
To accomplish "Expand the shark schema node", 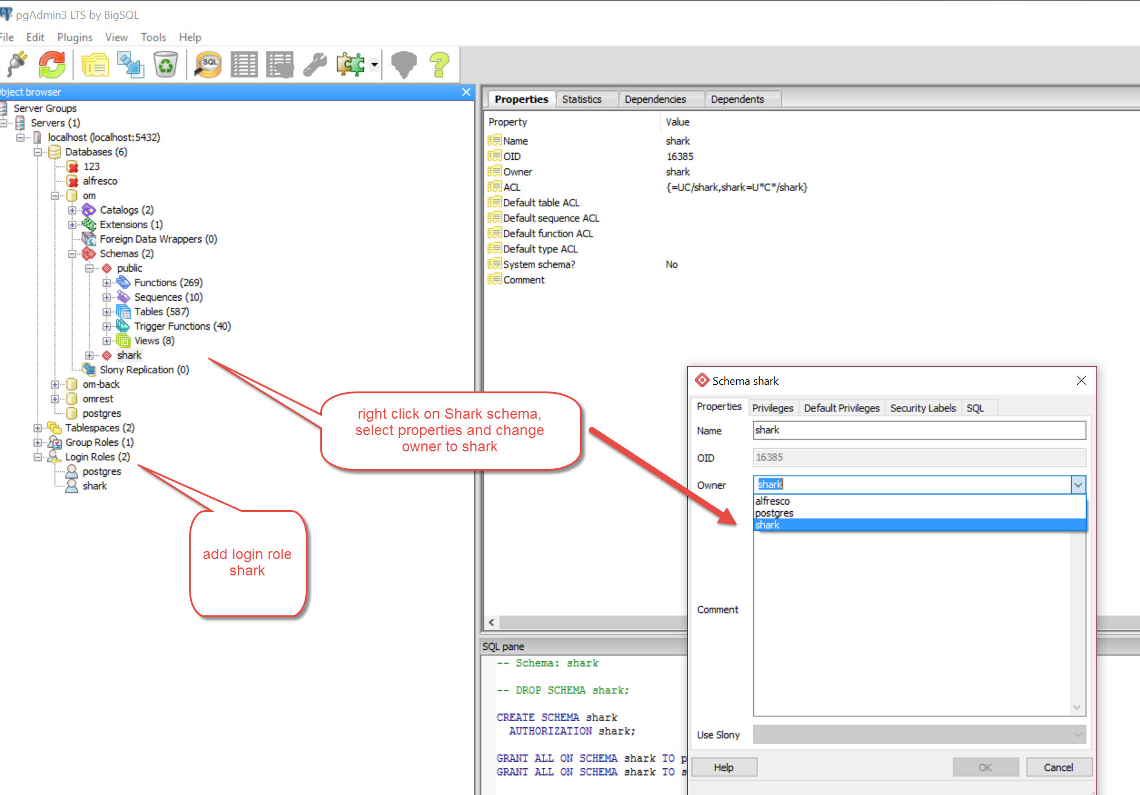I will click(90, 356).
